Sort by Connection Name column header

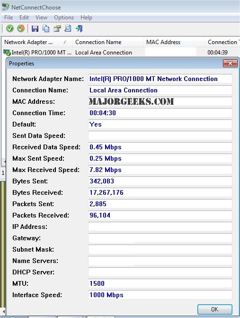107,42
